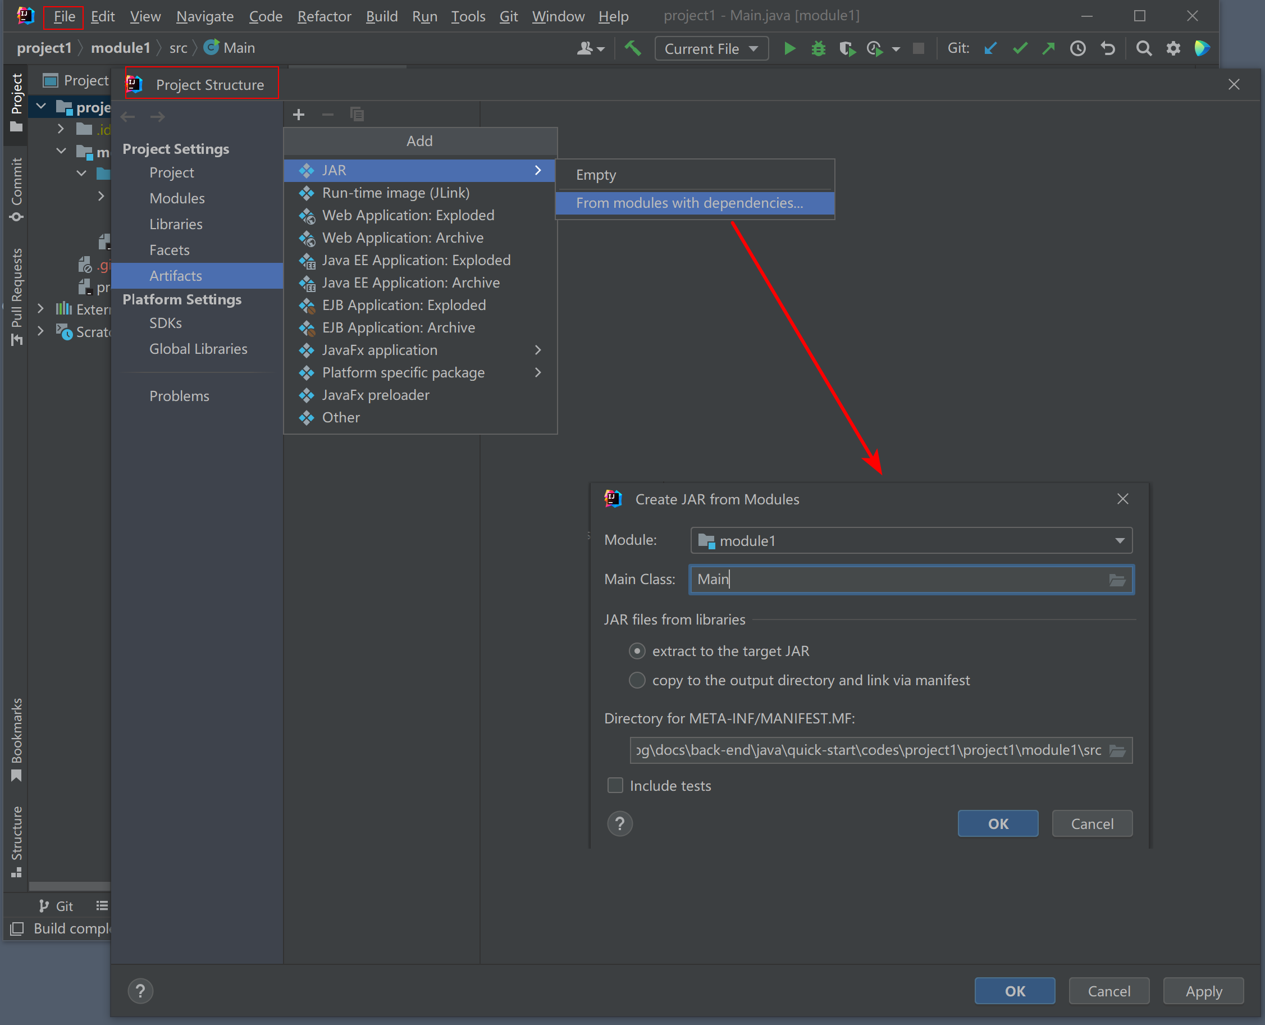Select Artifacts in Project Settings

click(197, 276)
